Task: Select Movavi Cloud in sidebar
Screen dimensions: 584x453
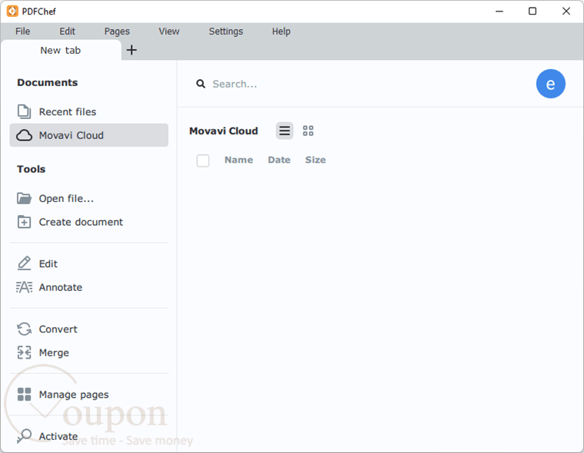Action: (88, 135)
